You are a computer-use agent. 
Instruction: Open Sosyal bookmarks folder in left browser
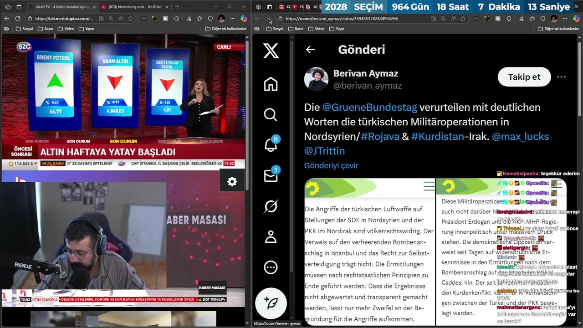[24, 29]
